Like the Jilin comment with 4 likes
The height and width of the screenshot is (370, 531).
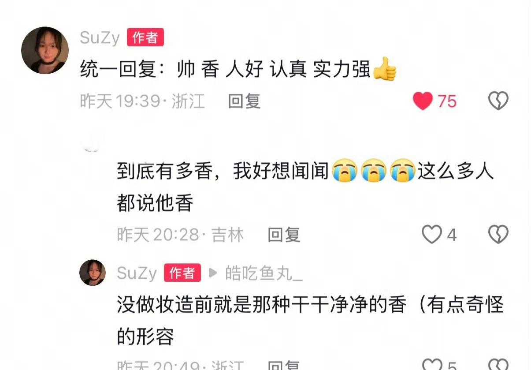431,235
